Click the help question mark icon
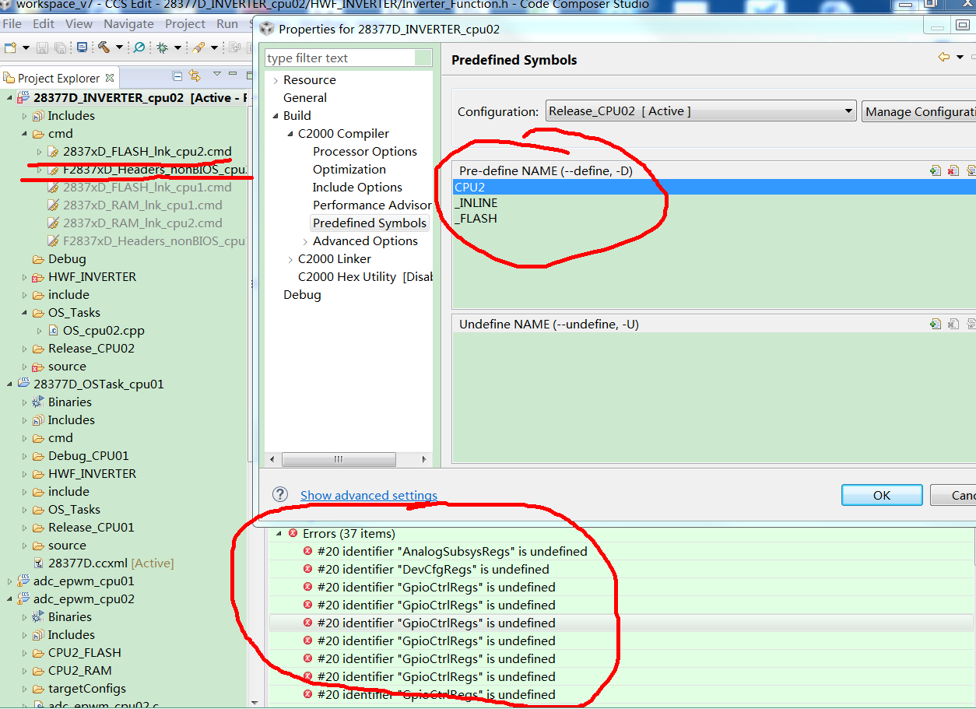This screenshot has height=709, width=976. click(280, 495)
